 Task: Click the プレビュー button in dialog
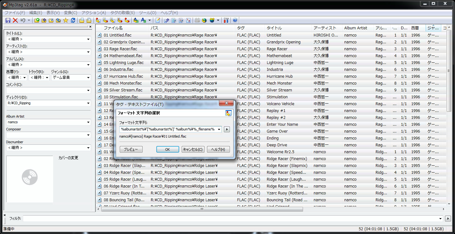click(131, 149)
